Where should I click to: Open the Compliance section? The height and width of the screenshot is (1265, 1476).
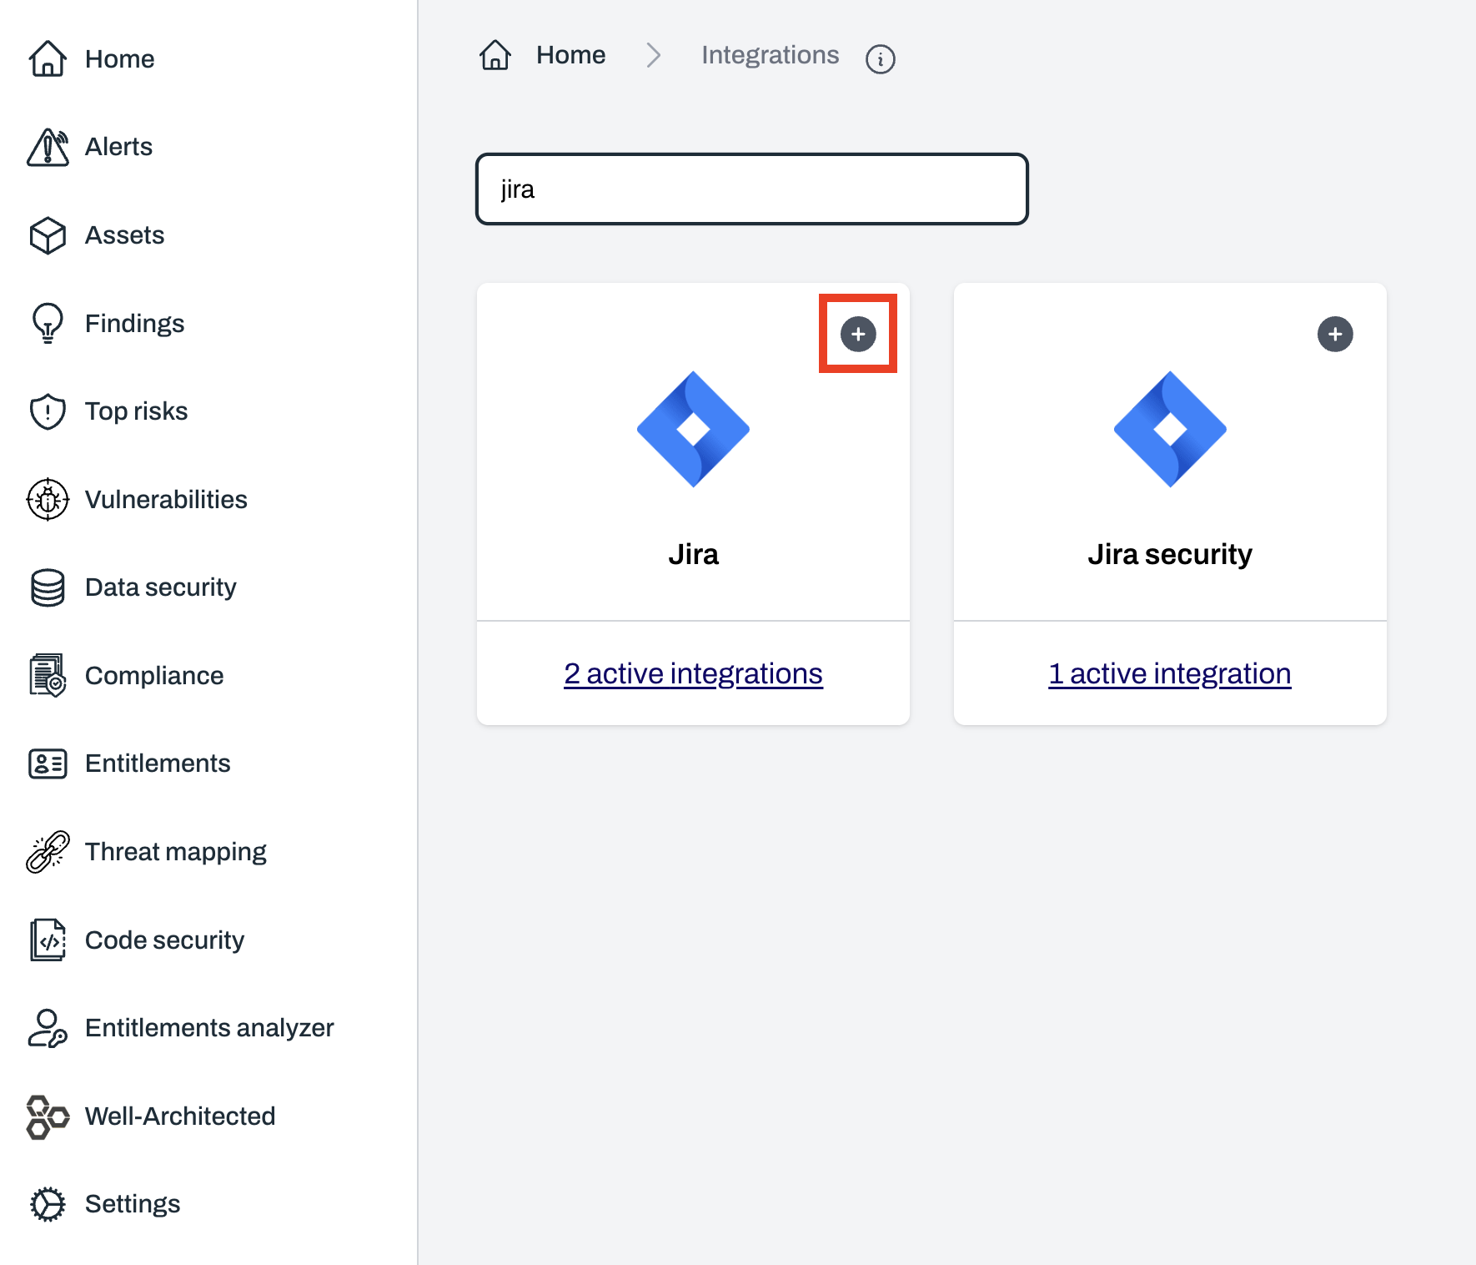[154, 675]
